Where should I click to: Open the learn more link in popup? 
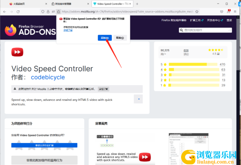(68, 30)
